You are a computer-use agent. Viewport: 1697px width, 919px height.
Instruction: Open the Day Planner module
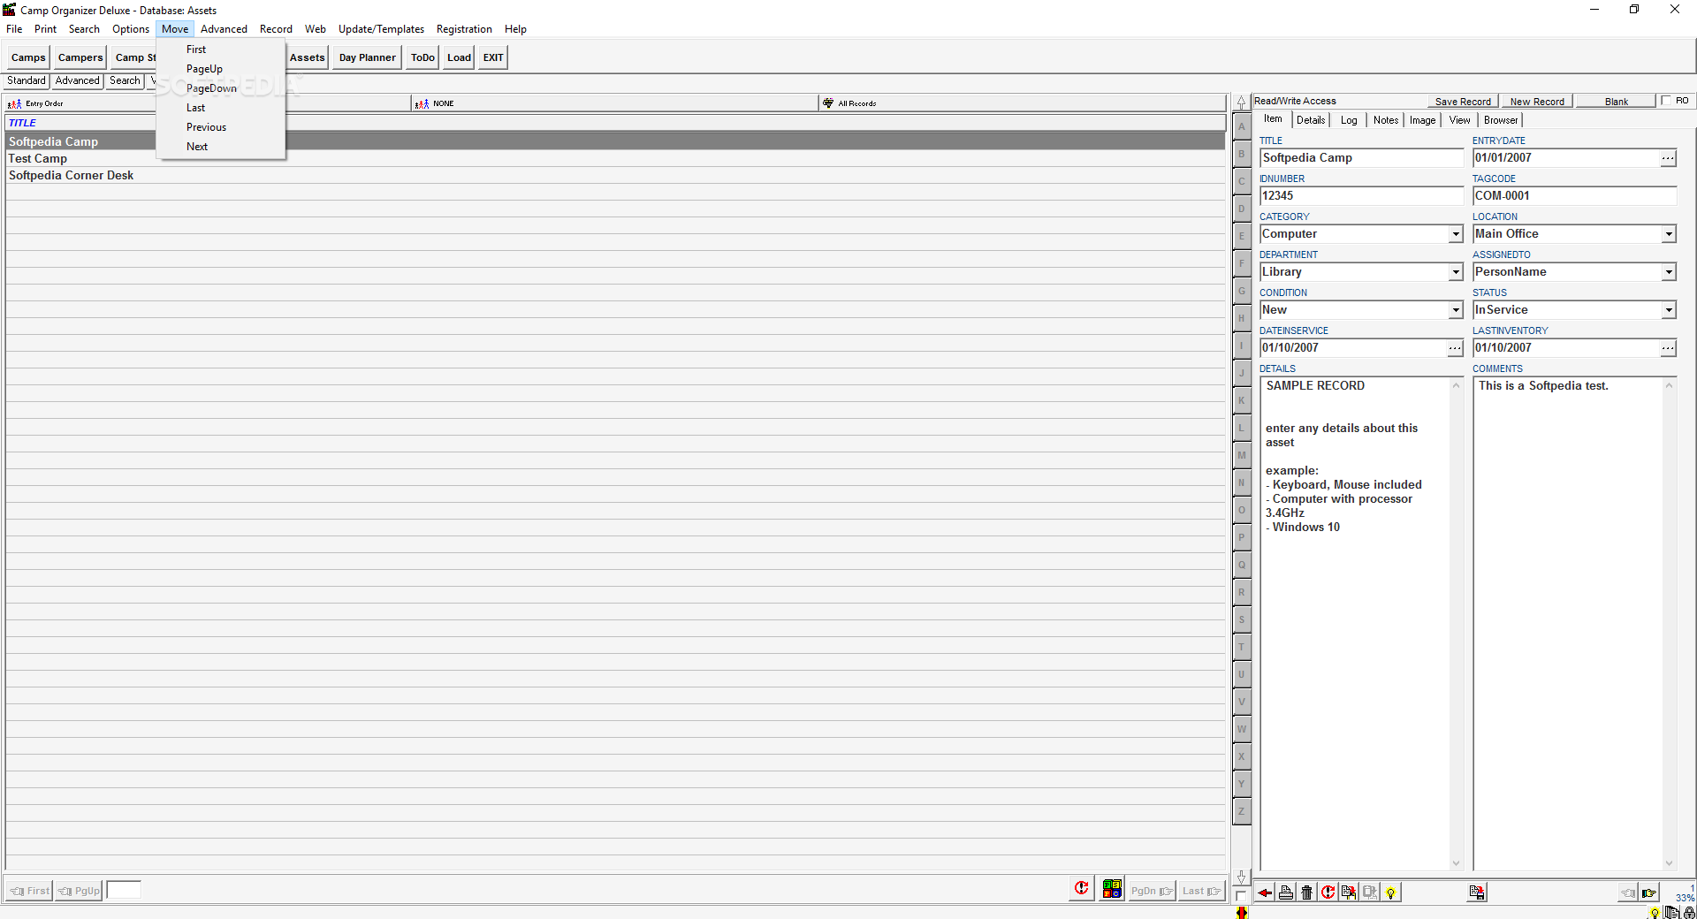pos(368,57)
